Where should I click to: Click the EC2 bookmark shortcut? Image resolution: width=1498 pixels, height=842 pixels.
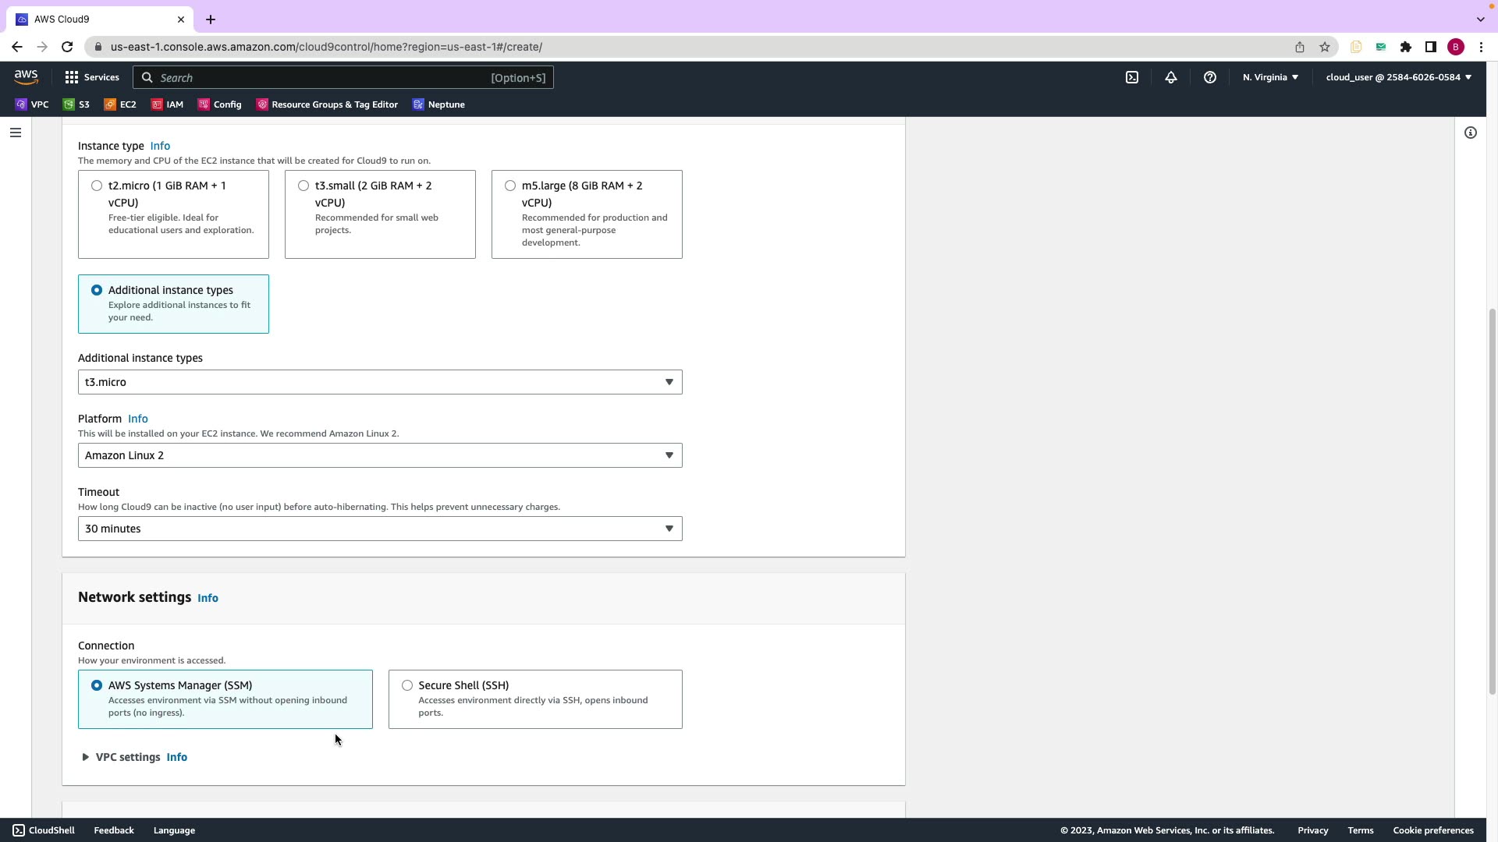point(121,104)
